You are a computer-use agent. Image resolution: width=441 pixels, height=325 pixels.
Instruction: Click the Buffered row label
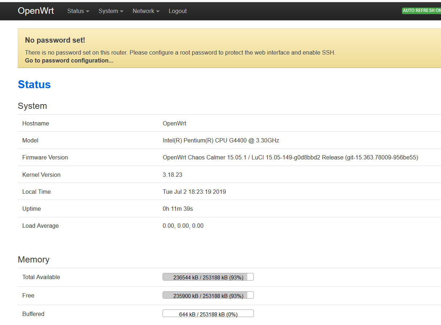tap(33, 314)
